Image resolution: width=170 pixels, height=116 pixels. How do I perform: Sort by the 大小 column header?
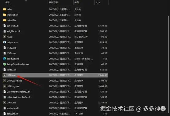(98, 2)
